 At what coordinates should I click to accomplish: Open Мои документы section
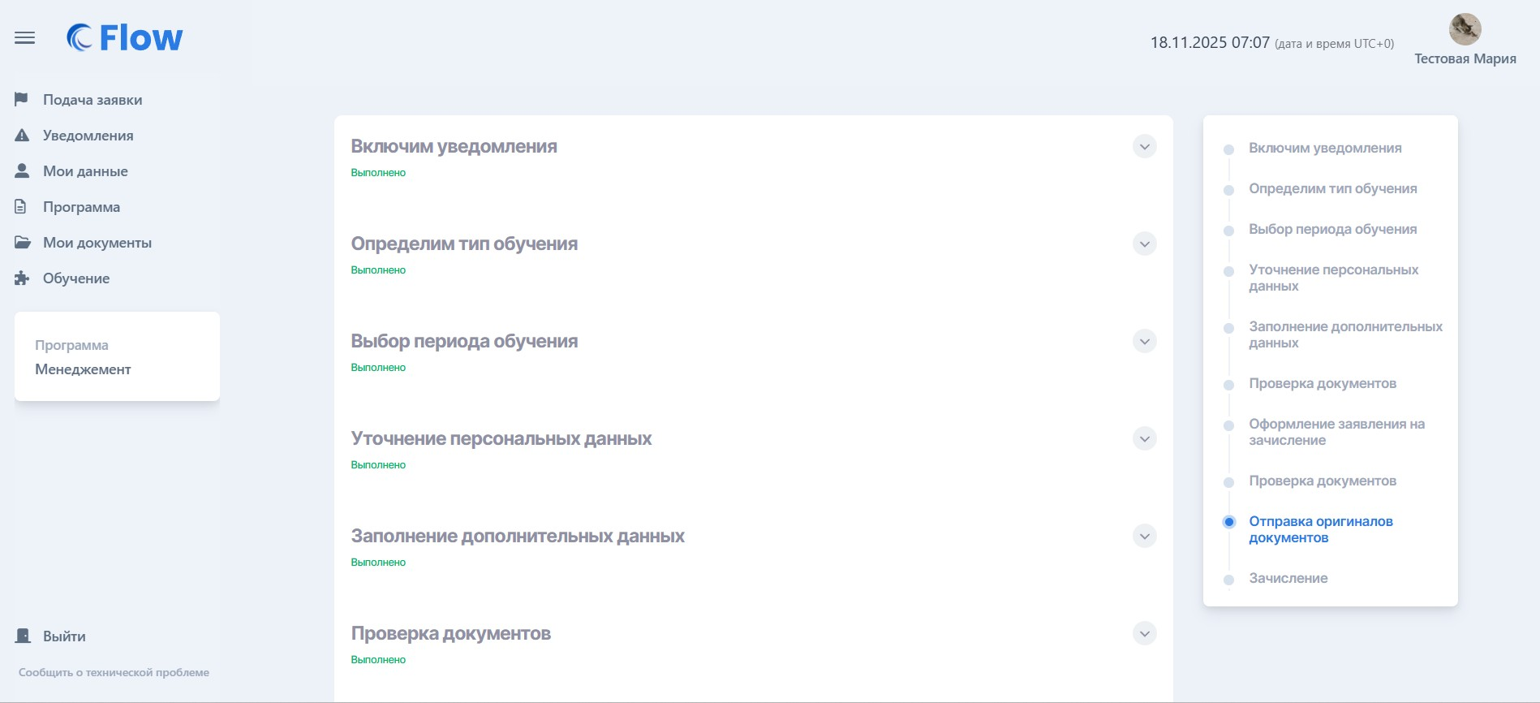(97, 243)
